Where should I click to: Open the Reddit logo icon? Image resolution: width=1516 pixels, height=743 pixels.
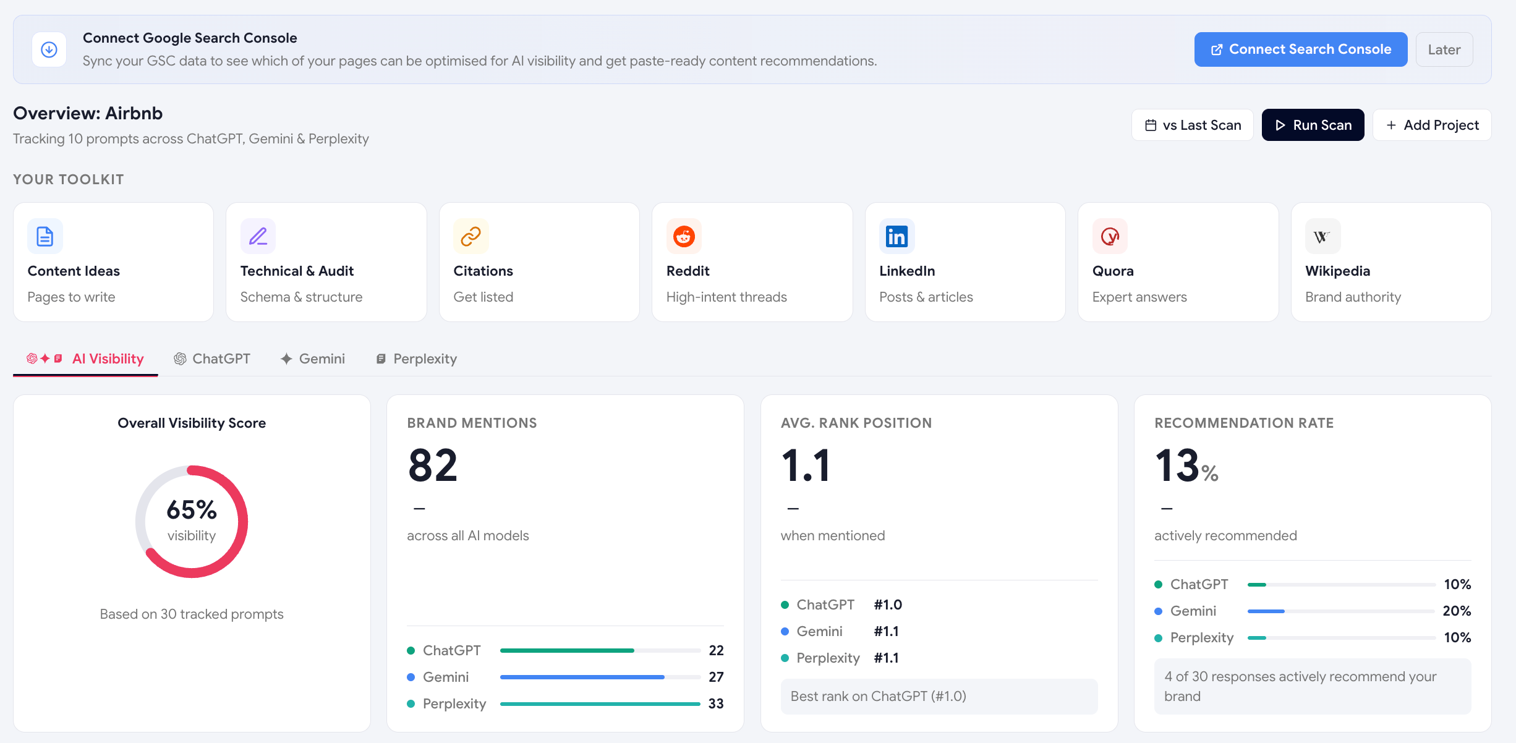coord(684,236)
